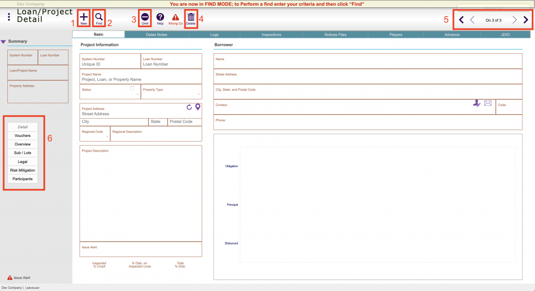Click the Summary Loan/Project Name field

(38, 73)
